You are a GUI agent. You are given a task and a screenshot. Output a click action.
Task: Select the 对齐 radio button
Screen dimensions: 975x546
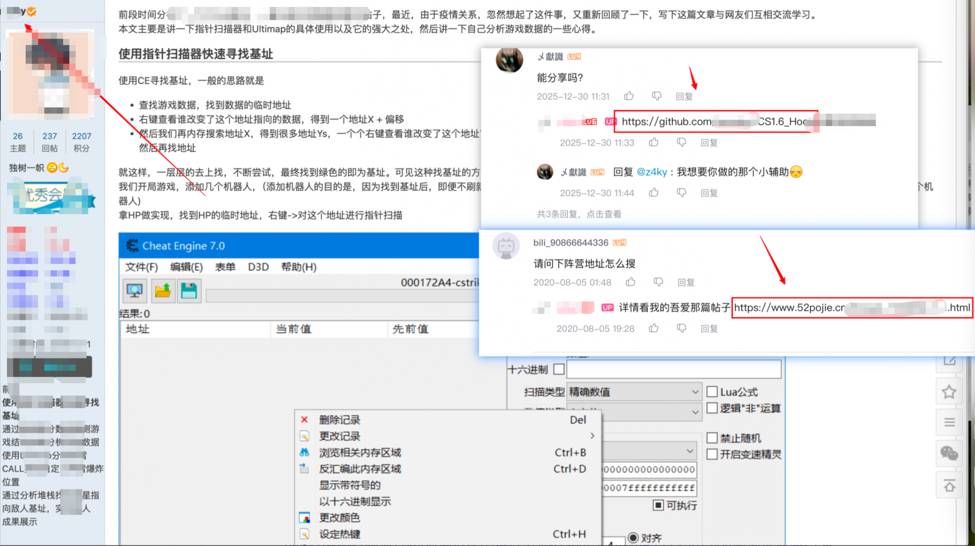tap(633, 538)
